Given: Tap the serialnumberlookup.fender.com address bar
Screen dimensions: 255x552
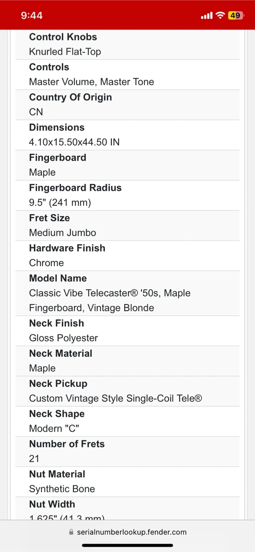Looking at the screenshot, I should tap(132, 532).
